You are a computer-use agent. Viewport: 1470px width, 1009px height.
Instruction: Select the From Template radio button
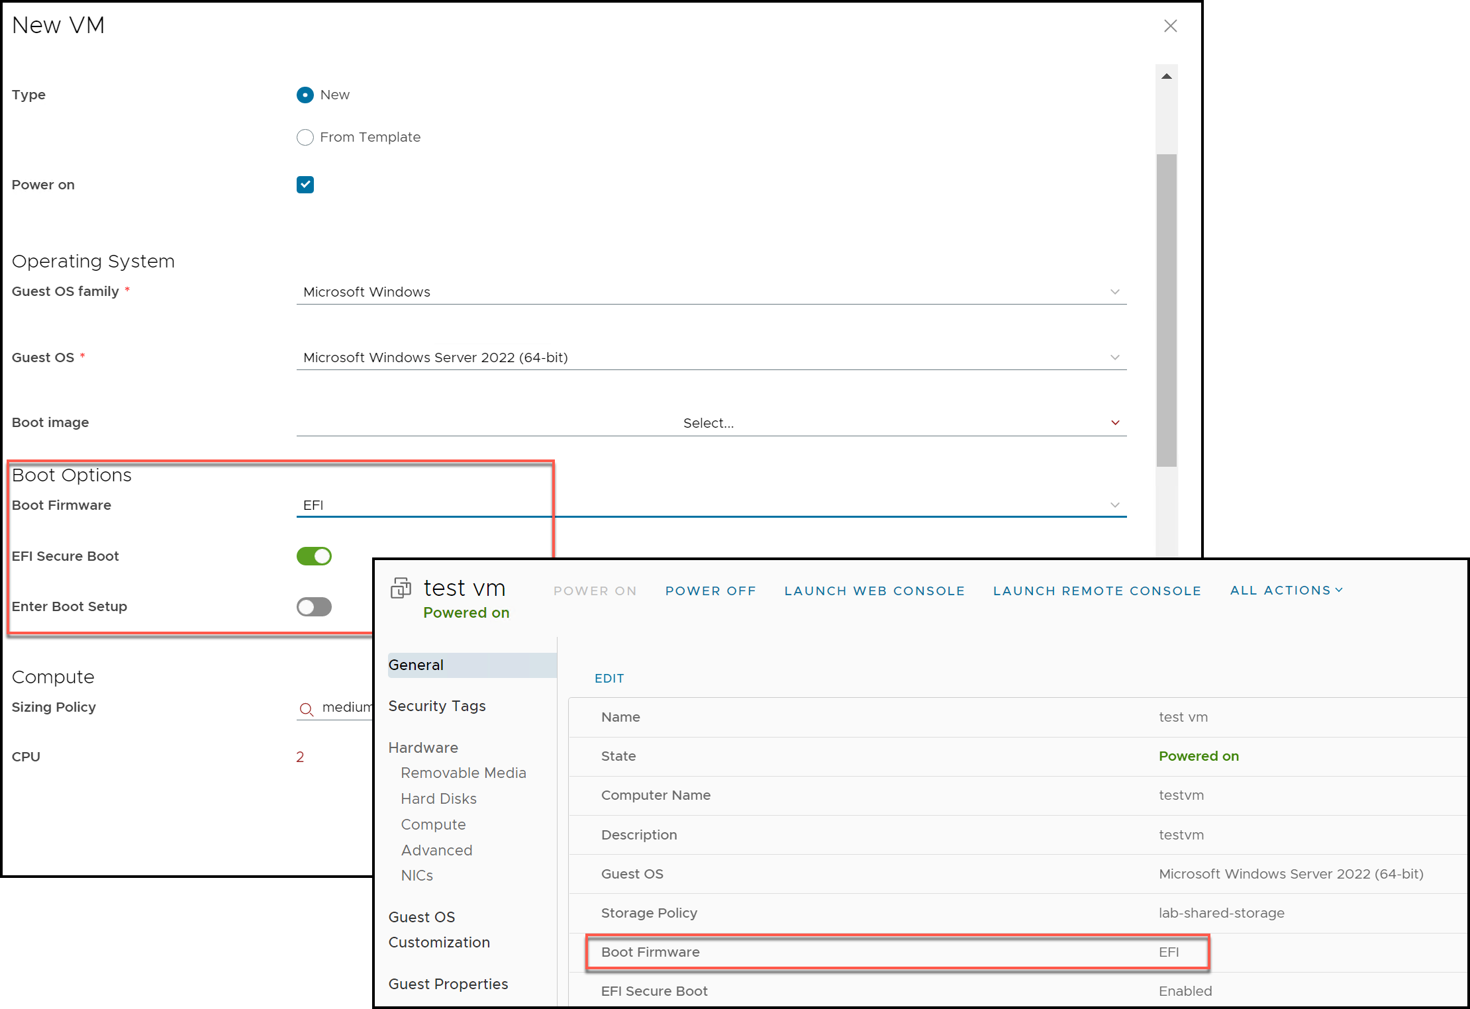[x=305, y=138]
